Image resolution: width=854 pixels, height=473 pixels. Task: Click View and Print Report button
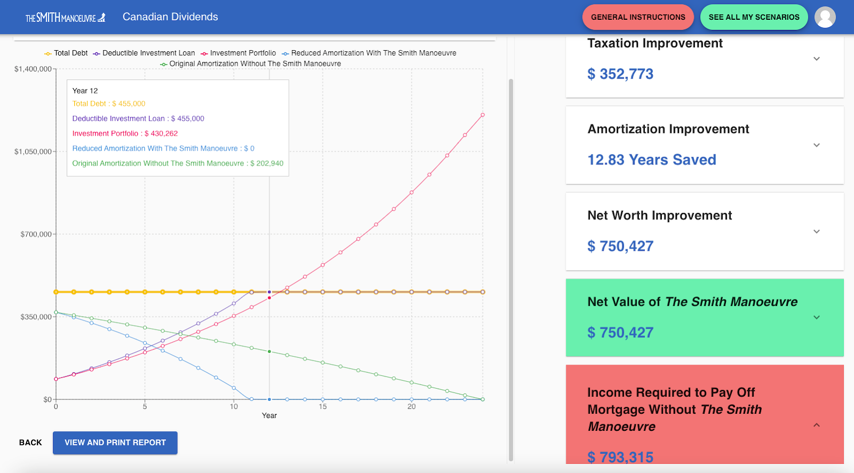(115, 443)
